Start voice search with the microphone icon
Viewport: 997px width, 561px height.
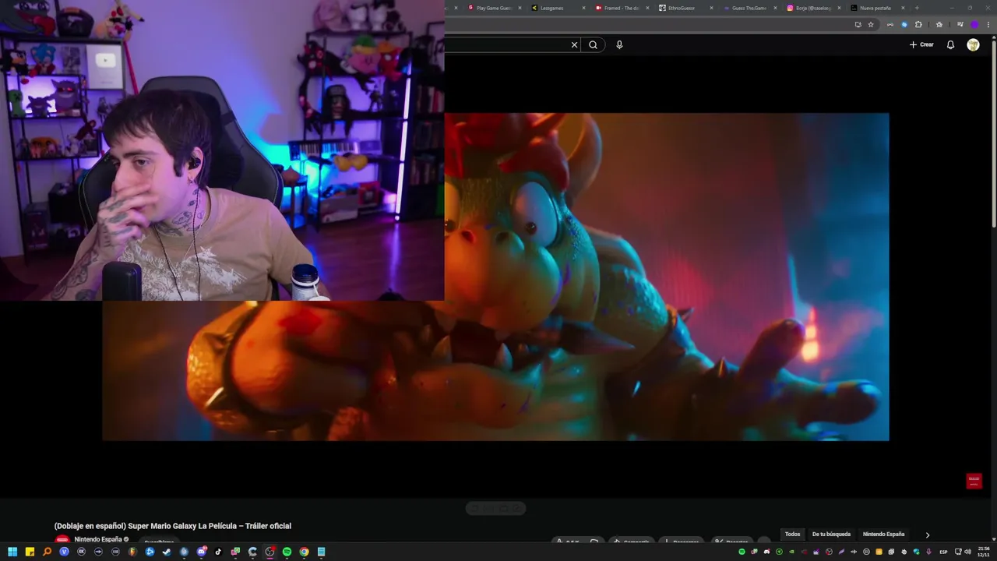click(619, 45)
